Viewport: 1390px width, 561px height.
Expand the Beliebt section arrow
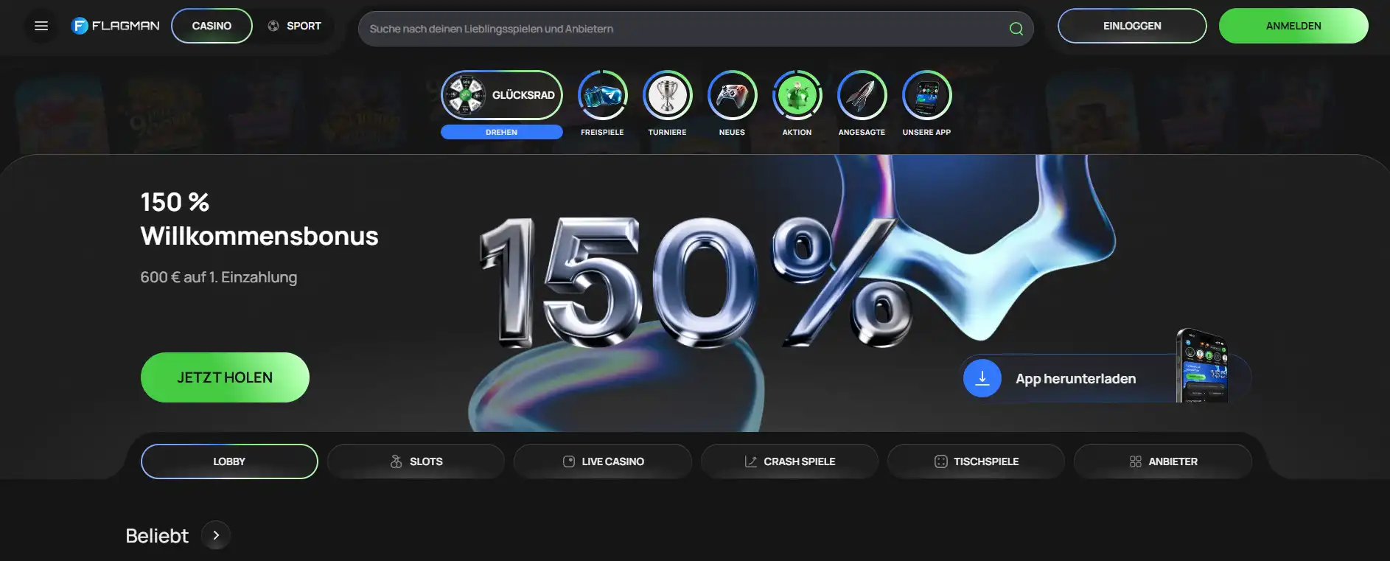click(216, 535)
